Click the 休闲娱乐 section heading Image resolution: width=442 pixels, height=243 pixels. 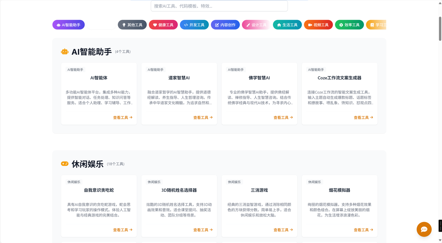87,164
